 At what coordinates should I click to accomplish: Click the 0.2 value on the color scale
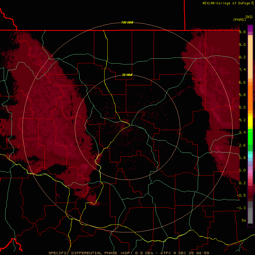pos(242,183)
